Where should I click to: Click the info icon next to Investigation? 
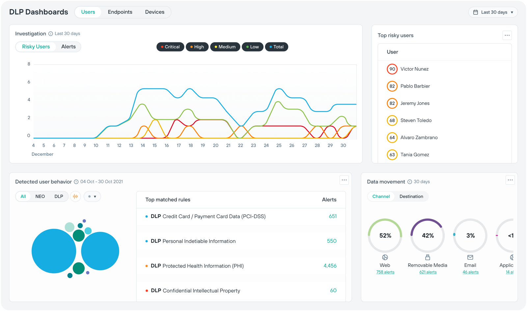[51, 34]
